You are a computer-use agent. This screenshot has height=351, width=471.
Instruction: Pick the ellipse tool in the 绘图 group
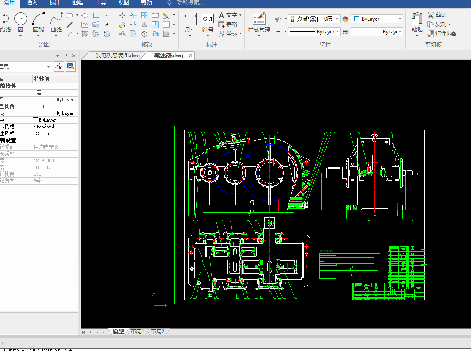(85, 15)
